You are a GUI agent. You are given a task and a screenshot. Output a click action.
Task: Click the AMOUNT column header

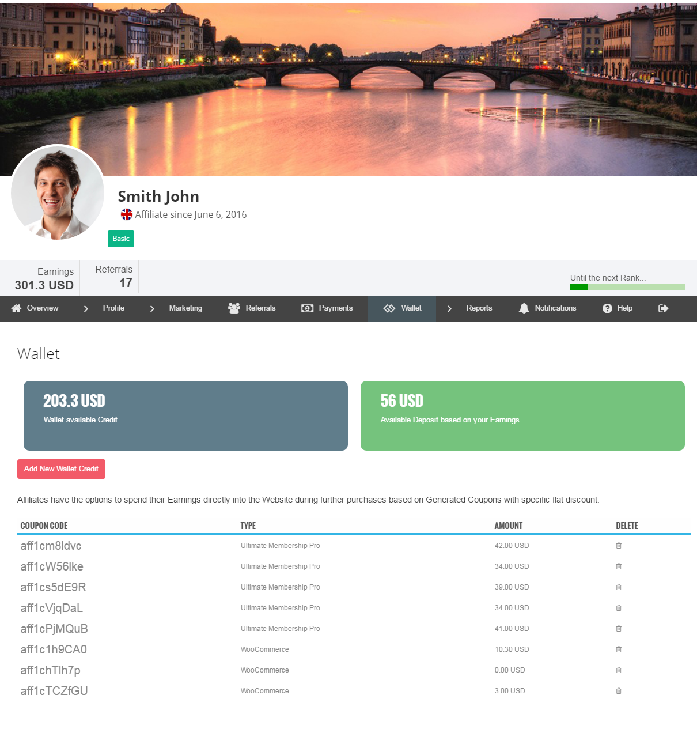[509, 526]
